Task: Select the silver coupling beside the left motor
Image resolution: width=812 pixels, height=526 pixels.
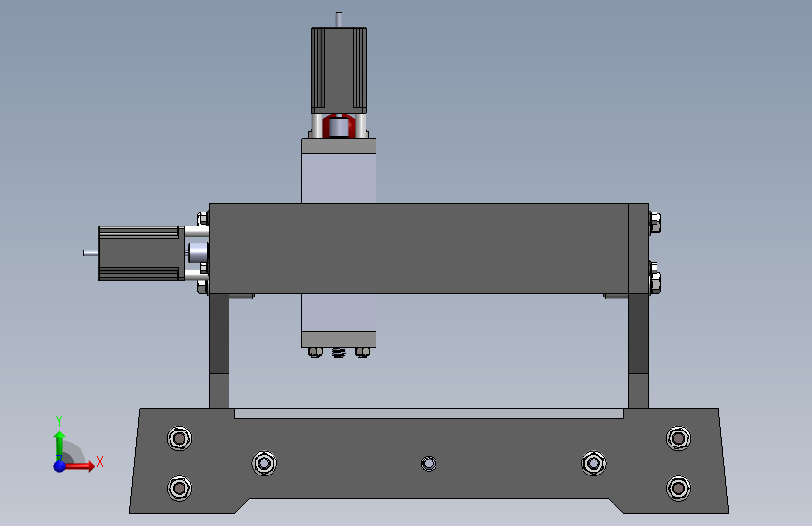Action: [x=198, y=253]
